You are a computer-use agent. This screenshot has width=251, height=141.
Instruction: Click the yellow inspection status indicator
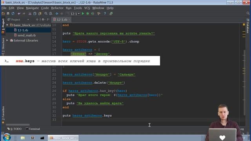pos(244,24)
